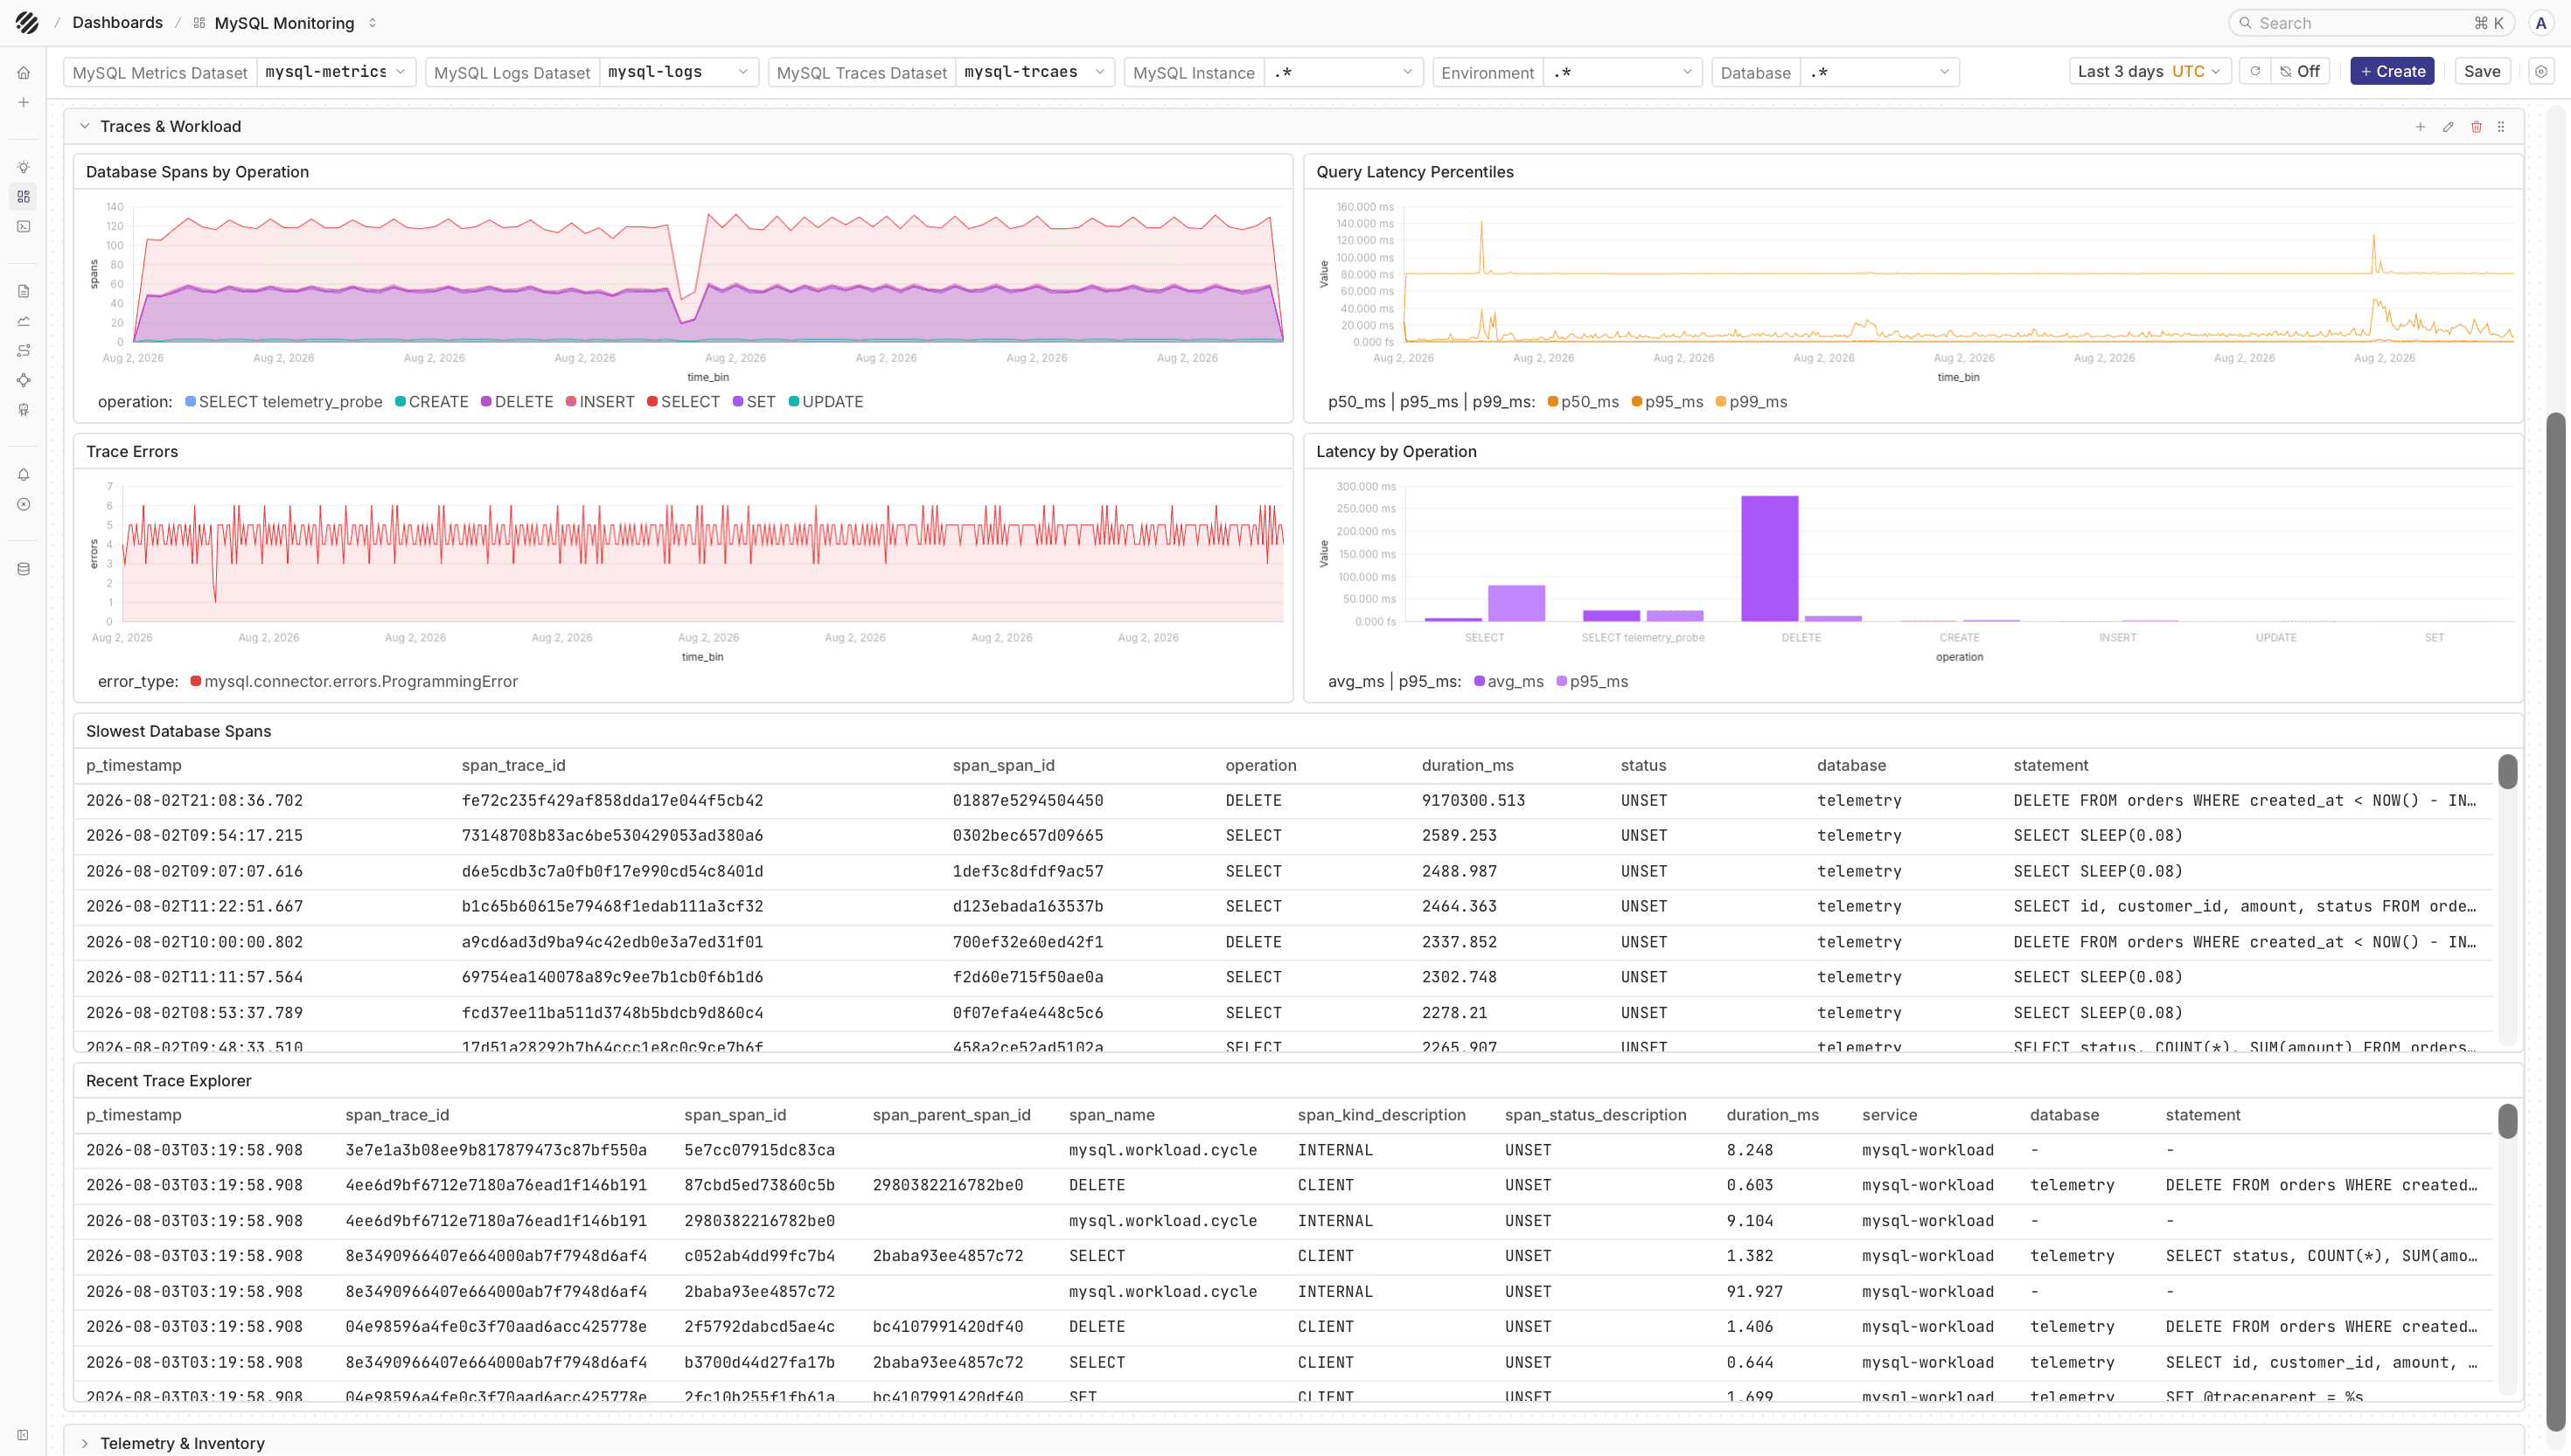This screenshot has width=2571, height=1456.
Task: Open the mysql-trcaes traces dataset dropdown
Action: 1035,72
